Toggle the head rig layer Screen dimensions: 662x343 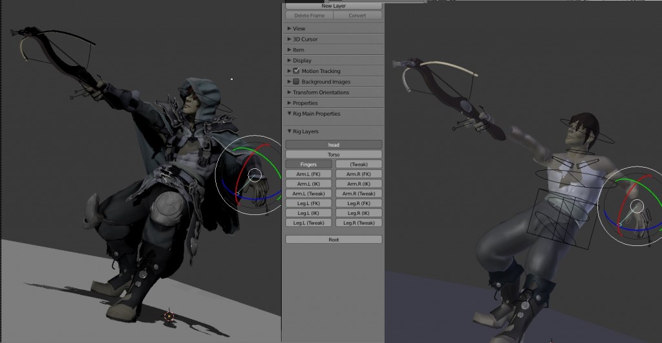334,145
